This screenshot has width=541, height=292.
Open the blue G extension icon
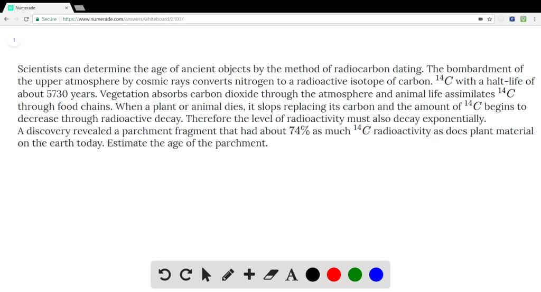coord(512,19)
